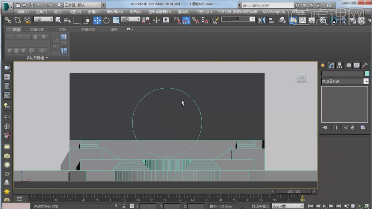
Task: Toggle Angle Snap in toolbar
Action: pos(186,20)
